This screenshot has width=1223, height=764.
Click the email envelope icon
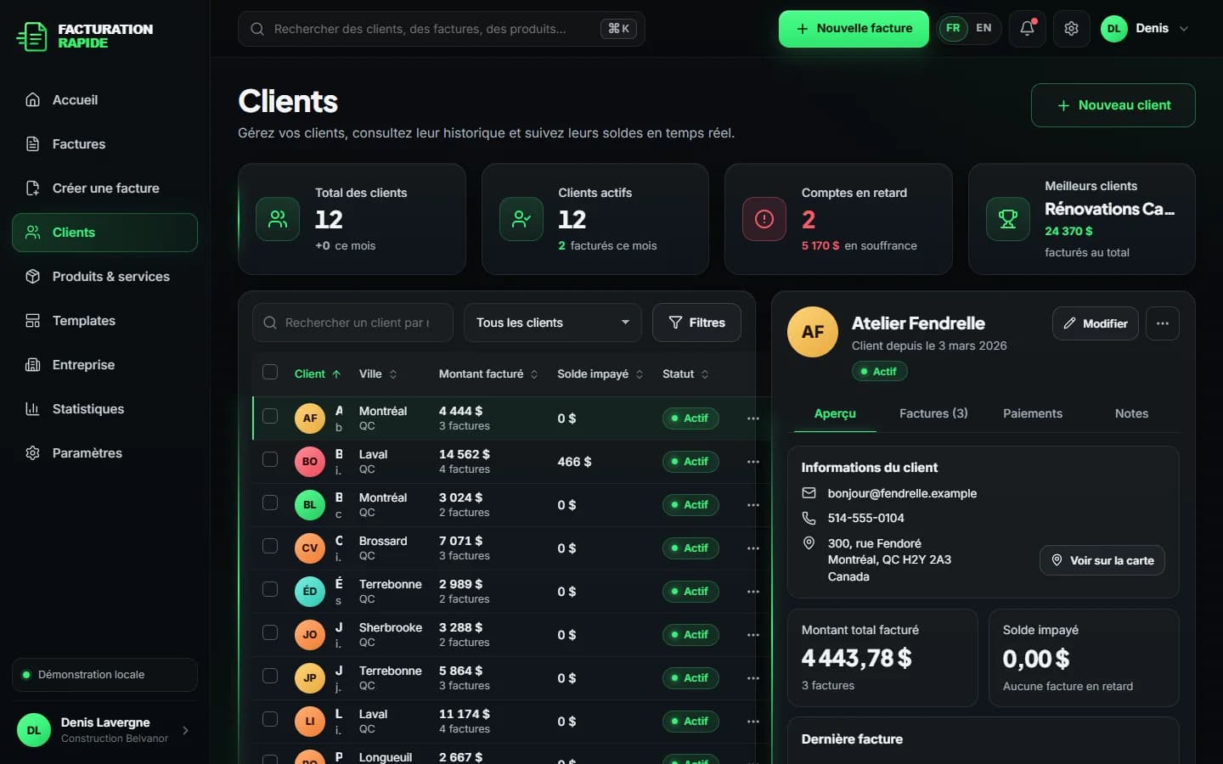[809, 493]
